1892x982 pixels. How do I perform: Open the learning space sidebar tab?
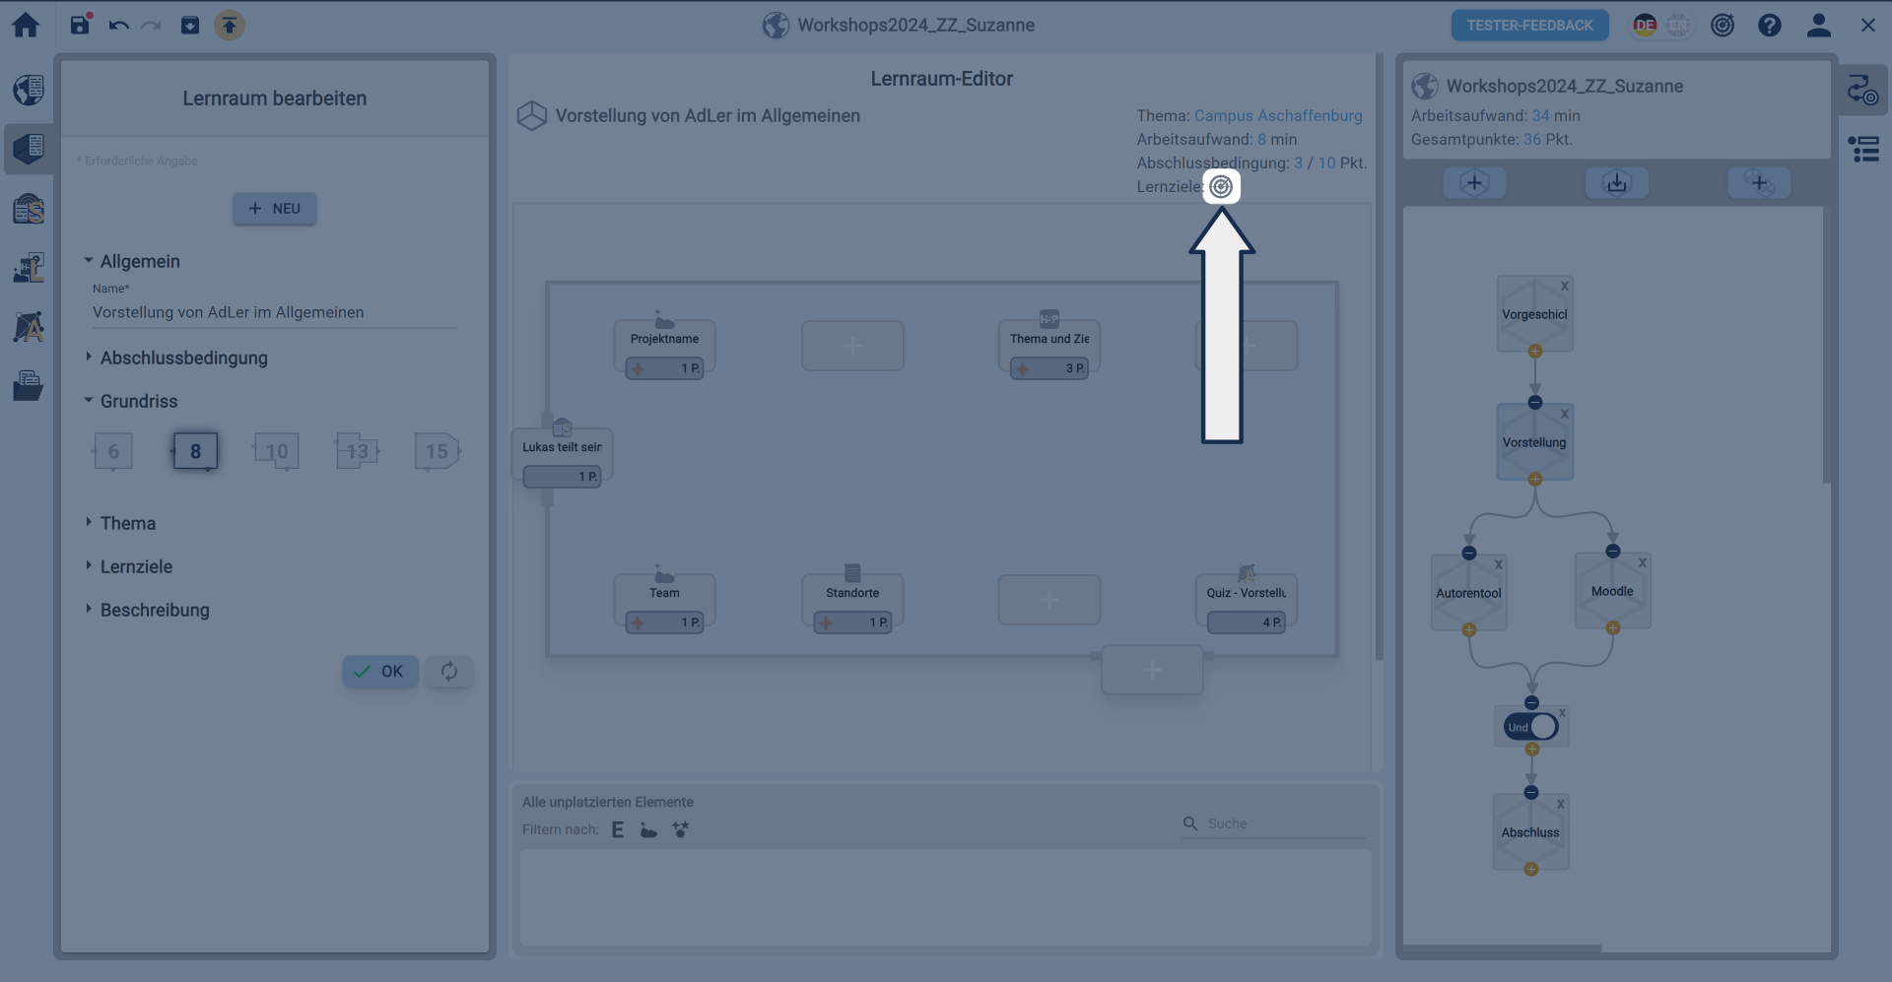pos(29,149)
